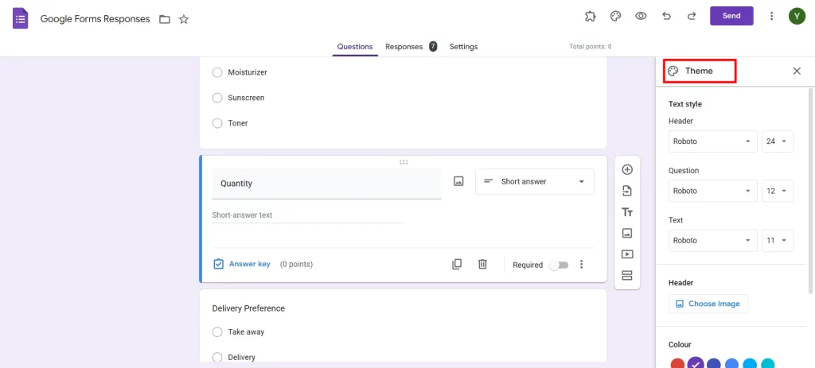Pick the selected purple colour swatch
Image resolution: width=815 pixels, height=368 pixels.
(696, 363)
